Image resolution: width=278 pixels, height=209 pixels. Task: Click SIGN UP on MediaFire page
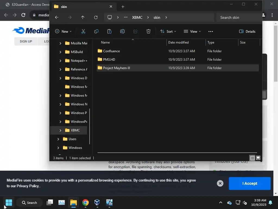26,41
